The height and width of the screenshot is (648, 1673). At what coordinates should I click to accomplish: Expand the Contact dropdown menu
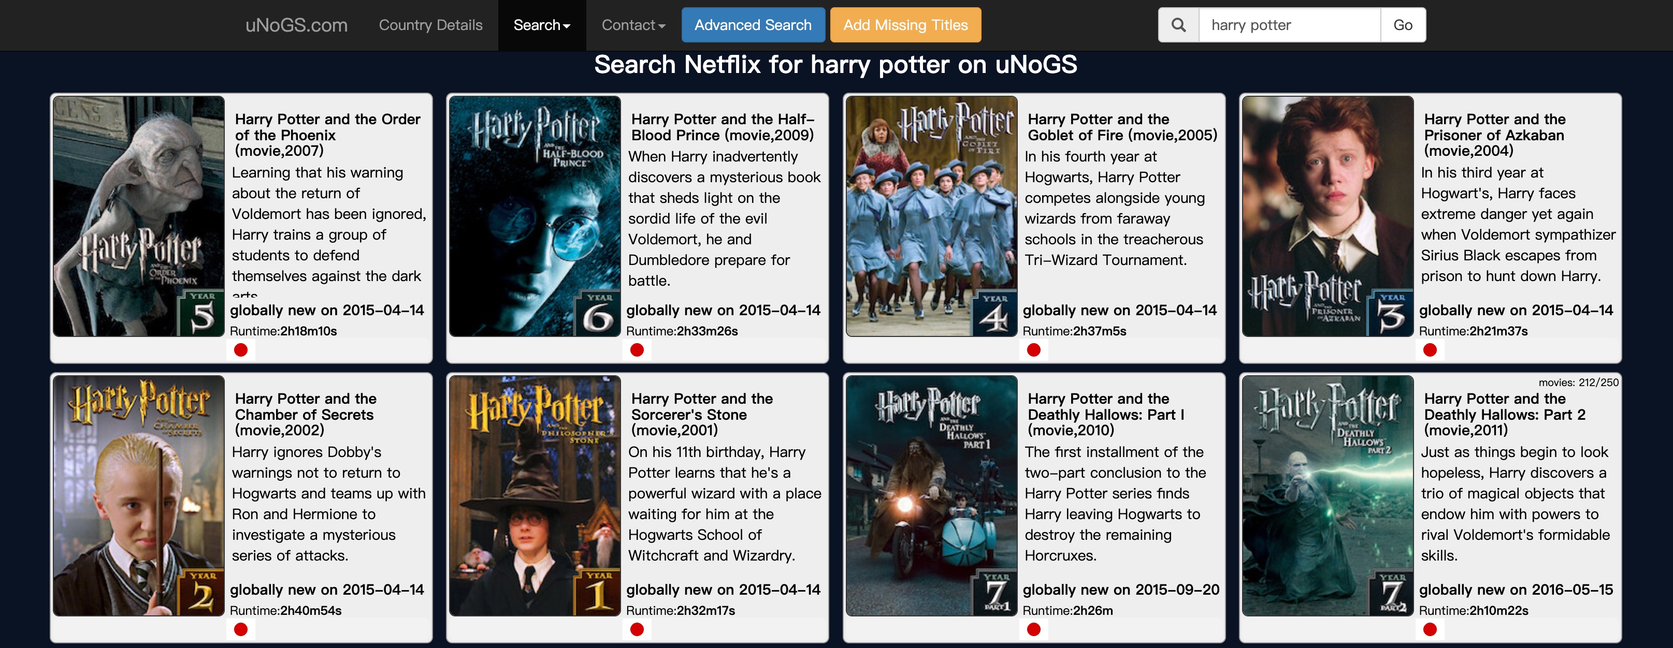633,25
